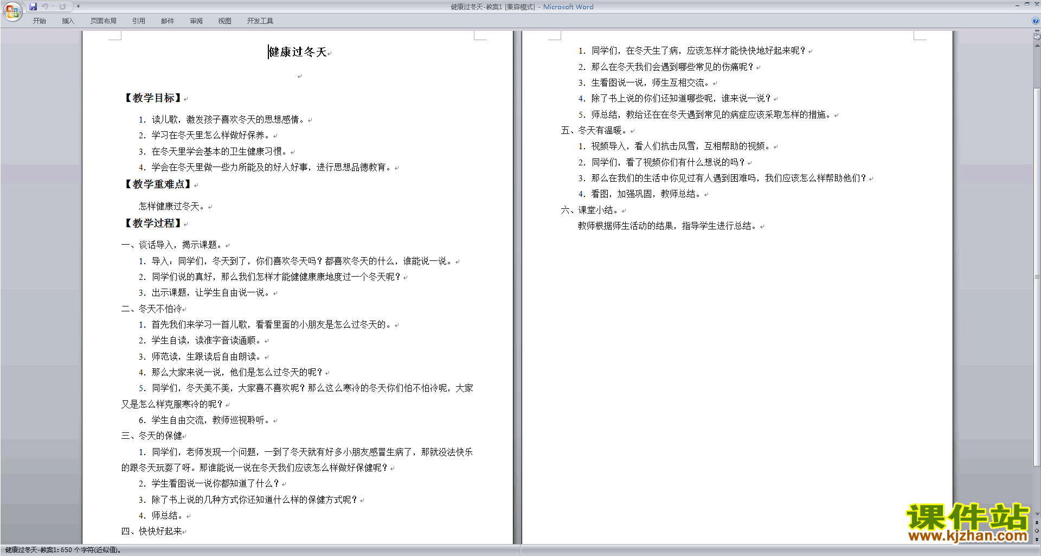Open the Office Button menu
Viewport: 1041px width, 556px height.
(12, 11)
